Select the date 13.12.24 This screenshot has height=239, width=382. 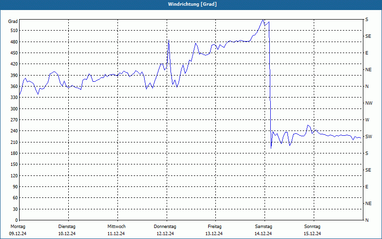coord(214,234)
